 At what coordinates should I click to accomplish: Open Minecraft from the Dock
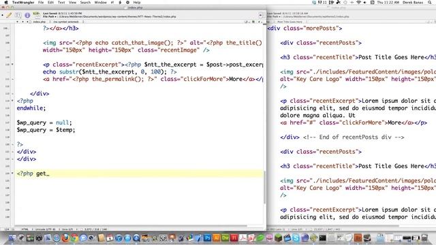(x=278, y=238)
